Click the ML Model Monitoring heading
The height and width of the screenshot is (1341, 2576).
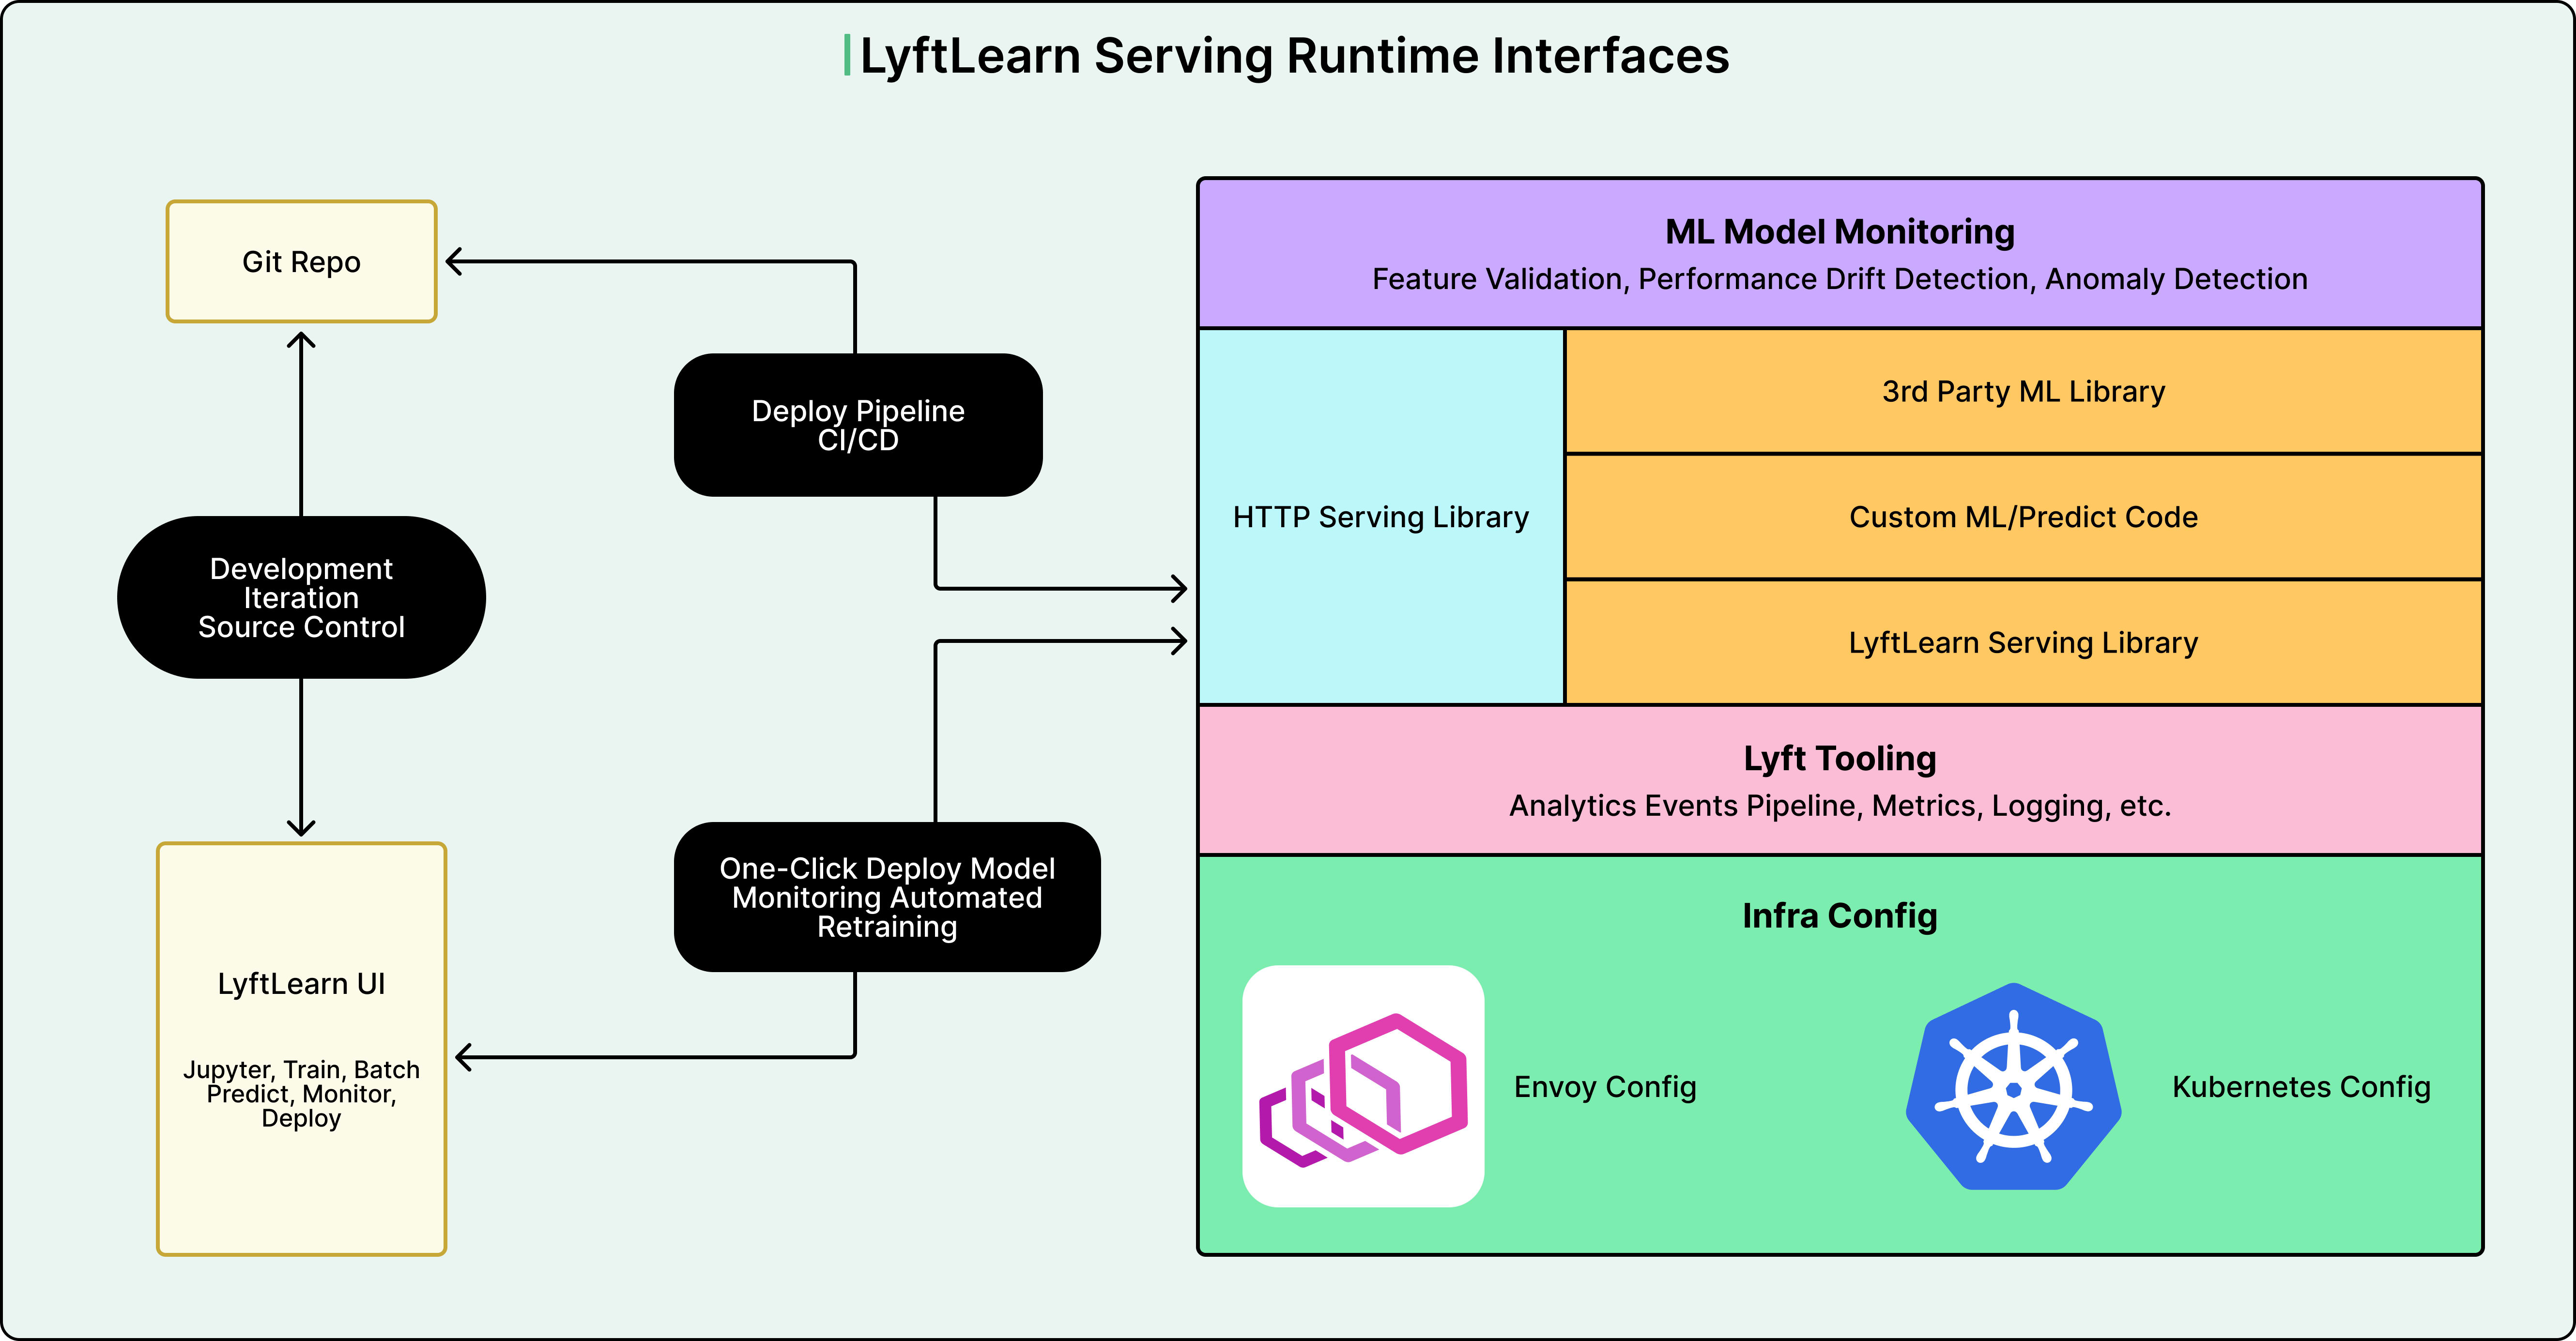coord(1839,232)
